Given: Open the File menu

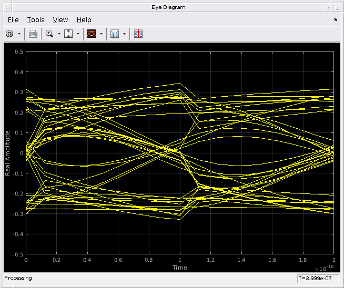Looking at the screenshot, I should [13, 19].
